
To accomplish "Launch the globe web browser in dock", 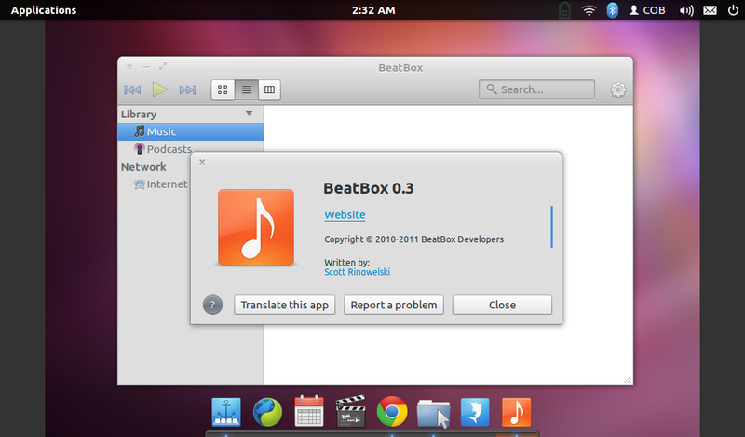I will [267, 412].
